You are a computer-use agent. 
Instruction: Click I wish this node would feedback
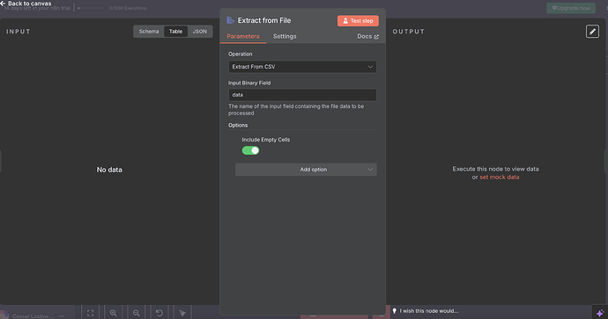pyautogui.click(x=426, y=311)
